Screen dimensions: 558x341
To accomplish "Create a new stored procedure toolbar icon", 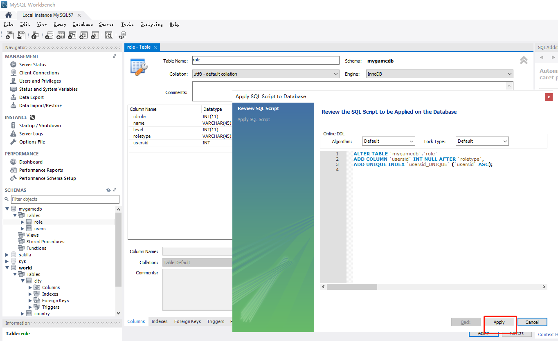I will coord(83,36).
